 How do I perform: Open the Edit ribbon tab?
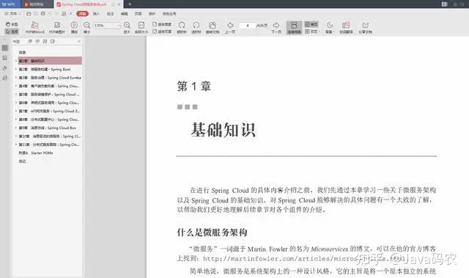[124, 14]
